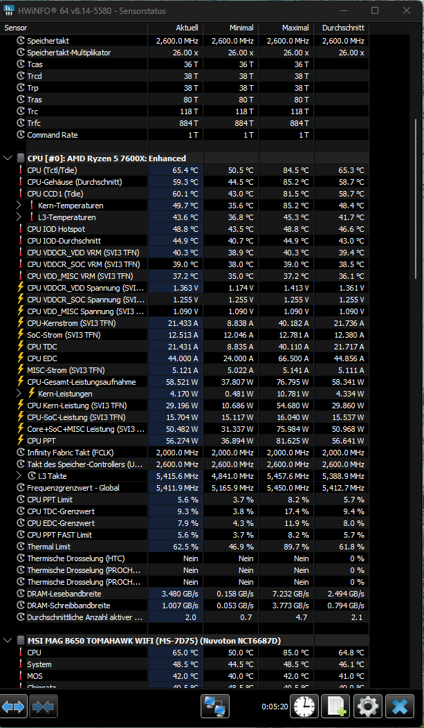424x728 pixels.
Task: Click the Minimal column header
Action: tap(230, 28)
